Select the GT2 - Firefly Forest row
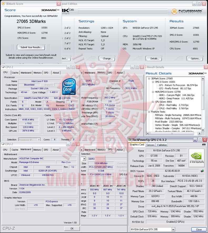 click(175, 88)
